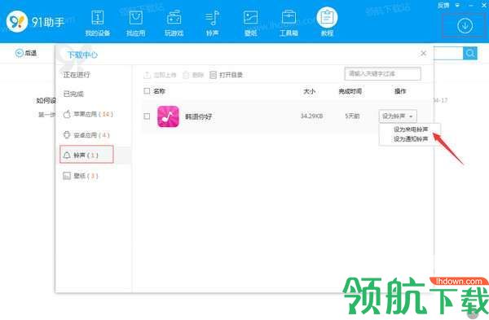Image resolution: width=489 pixels, height=320 pixels.
Task: Open 找应用 (Find Apps) section
Action: click(136, 24)
